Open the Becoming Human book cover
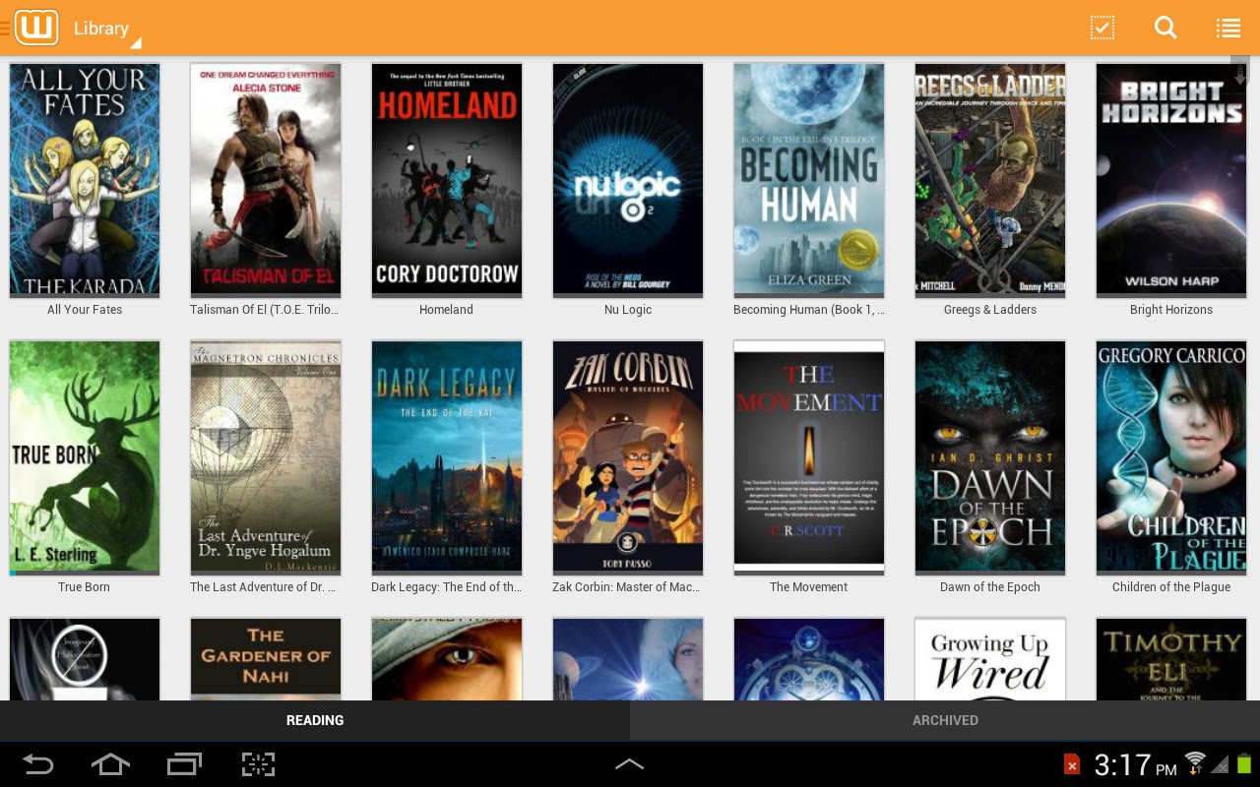The image size is (1260, 787). pyautogui.click(x=809, y=180)
